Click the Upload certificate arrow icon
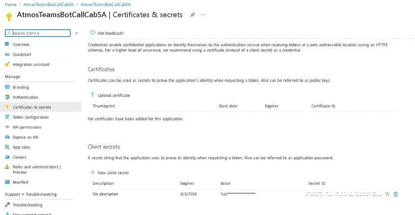Screen dimensions: 415x215 93,95
